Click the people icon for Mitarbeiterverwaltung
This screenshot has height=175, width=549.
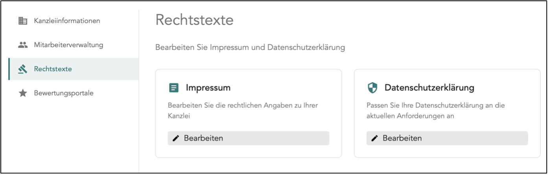pos(23,45)
